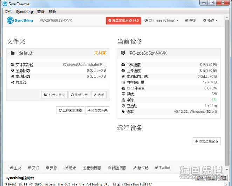The image size is (232, 186).
Task: Open the 支持 footer link
Action: (x=52, y=168)
